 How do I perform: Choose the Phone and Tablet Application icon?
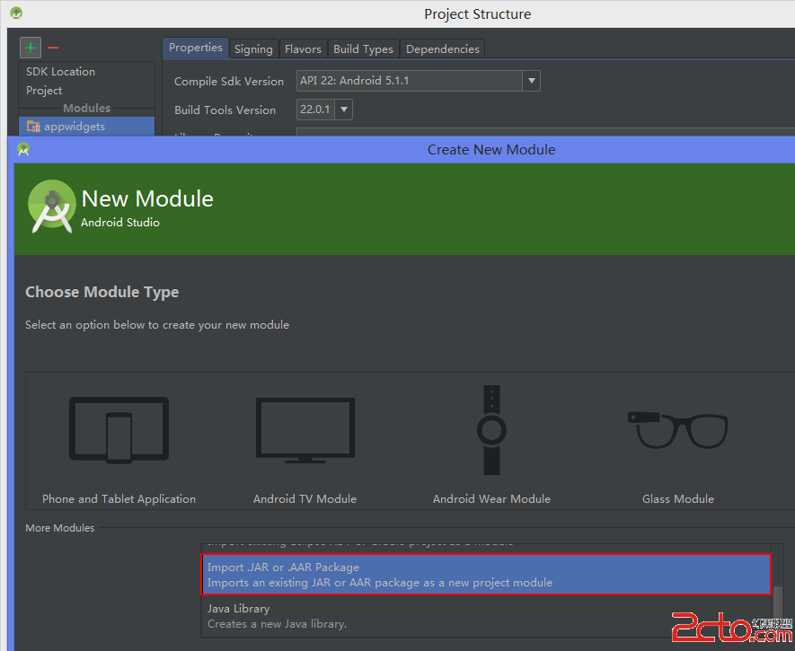(119, 430)
